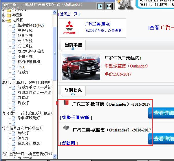Click document icon beside 制动灯

coord(14,133)
